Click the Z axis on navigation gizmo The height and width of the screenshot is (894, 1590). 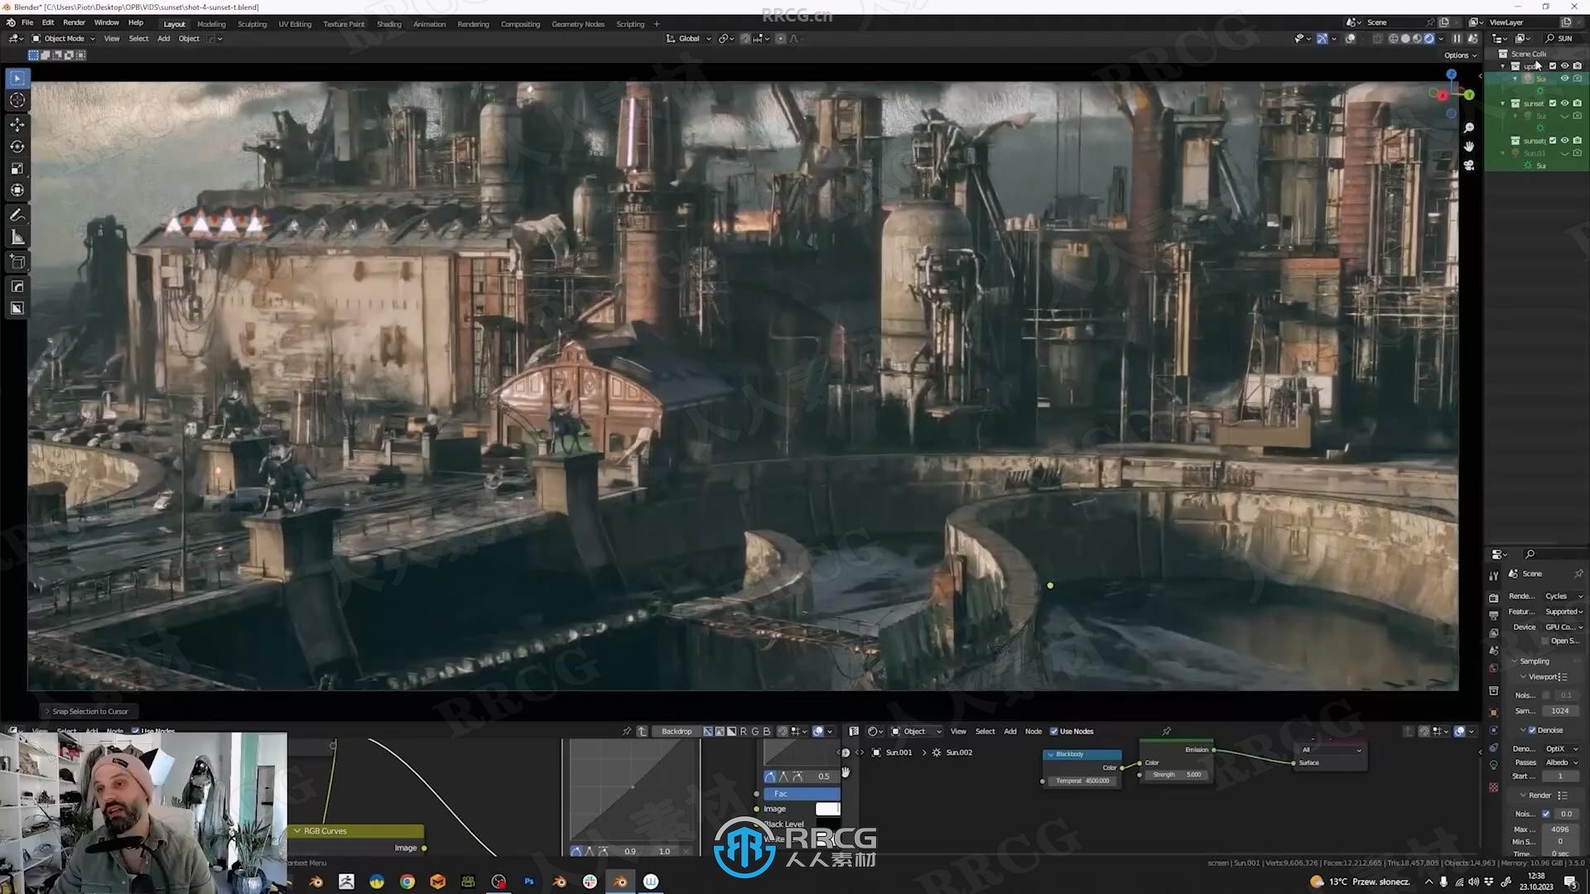[x=1451, y=74]
